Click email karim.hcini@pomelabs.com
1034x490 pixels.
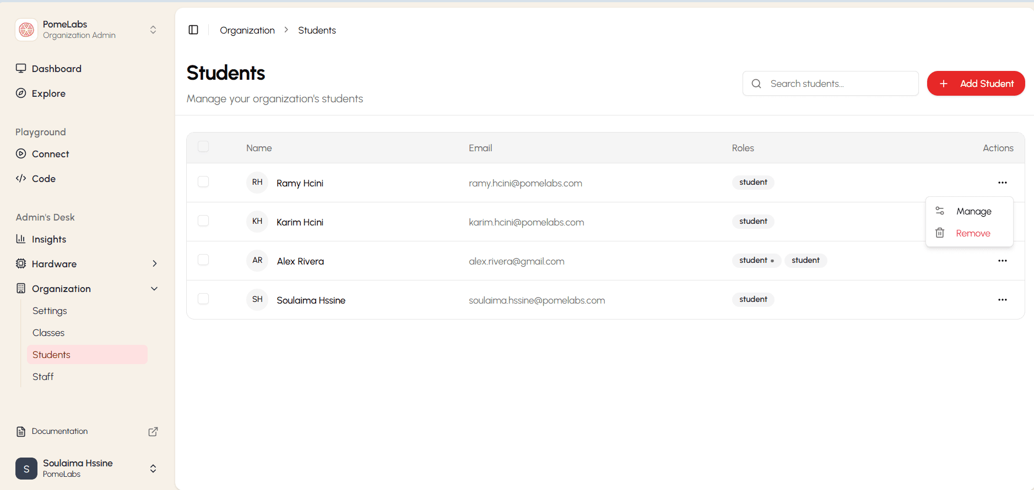point(526,222)
